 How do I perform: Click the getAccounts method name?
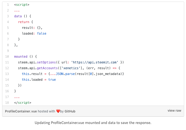point(46,68)
